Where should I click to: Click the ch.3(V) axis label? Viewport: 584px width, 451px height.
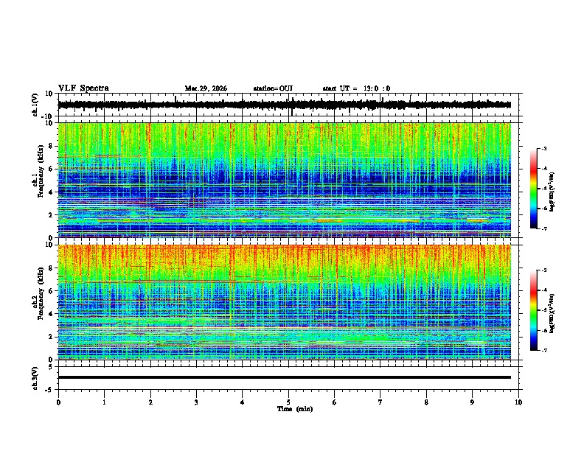35,379
